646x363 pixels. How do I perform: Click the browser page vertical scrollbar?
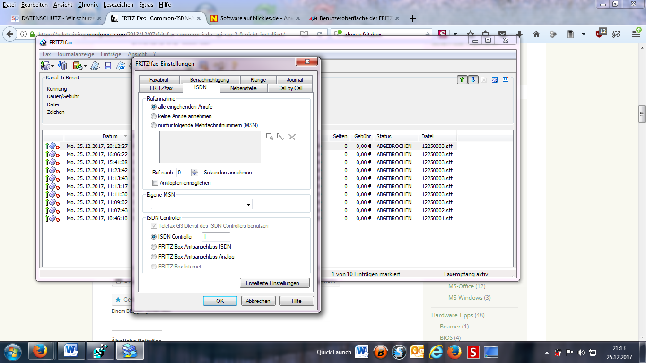(x=642, y=113)
